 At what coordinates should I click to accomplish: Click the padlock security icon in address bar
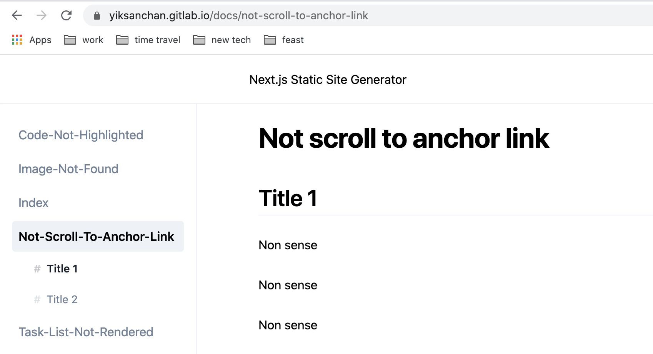pyautogui.click(x=97, y=15)
